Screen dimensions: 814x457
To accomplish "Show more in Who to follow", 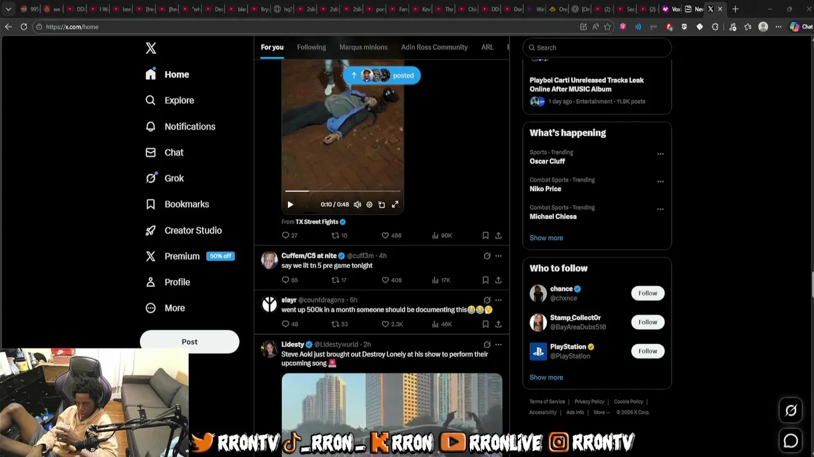I will (x=546, y=378).
